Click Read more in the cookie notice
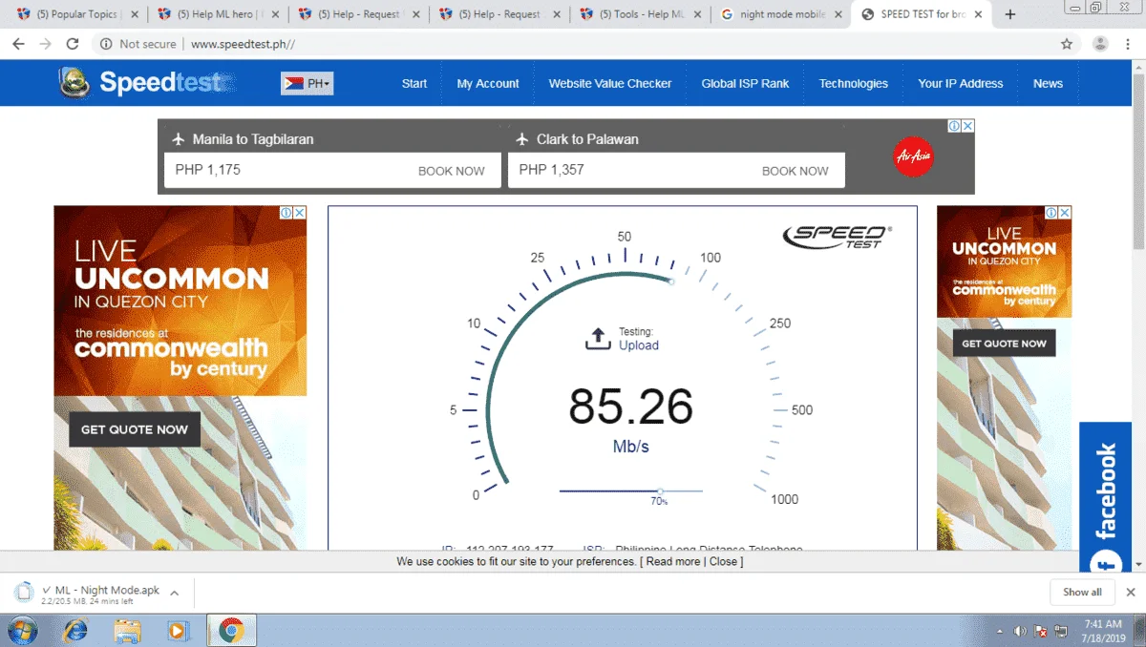 (x=673, y=561)
